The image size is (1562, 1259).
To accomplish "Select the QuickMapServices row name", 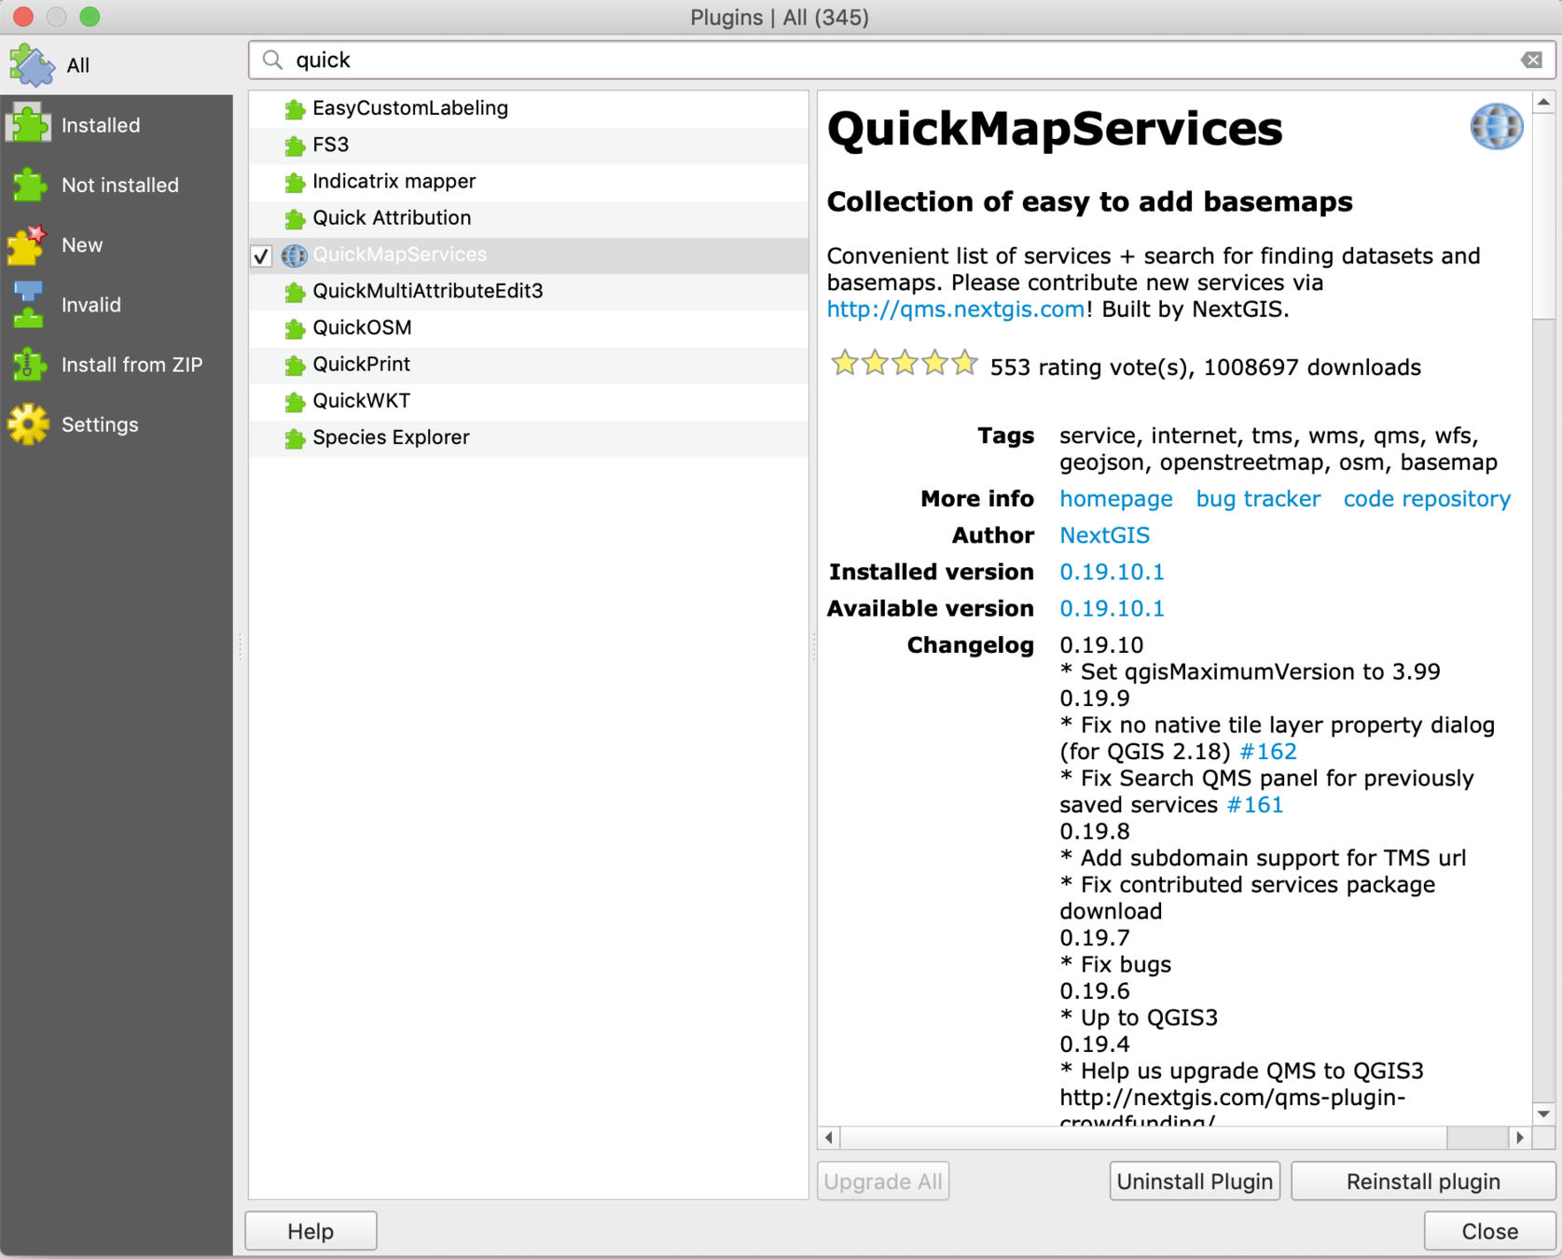I will [x=400, y=255].
